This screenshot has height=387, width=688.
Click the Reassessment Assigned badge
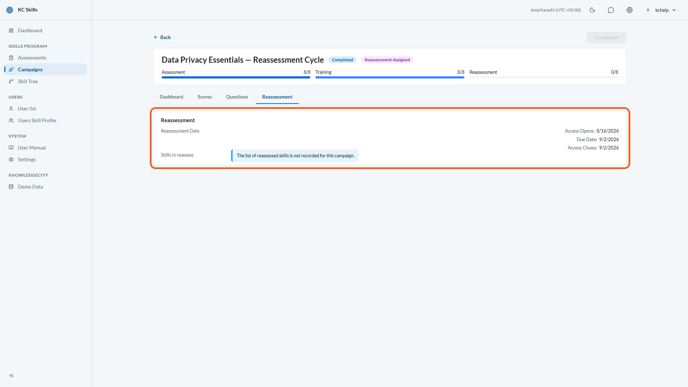[x=387, y=60]
